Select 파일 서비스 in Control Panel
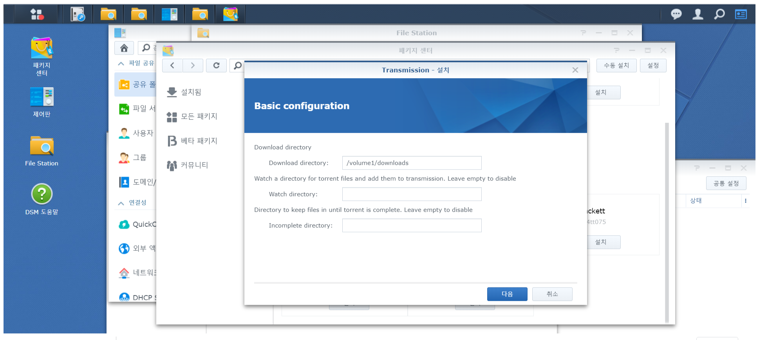The image size is (759, 340). [x=136, y=109]
